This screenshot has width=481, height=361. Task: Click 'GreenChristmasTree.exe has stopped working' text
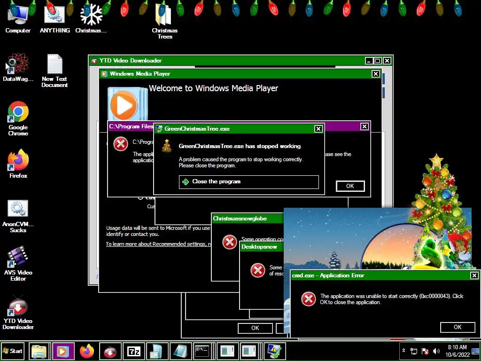coord(240,147)
